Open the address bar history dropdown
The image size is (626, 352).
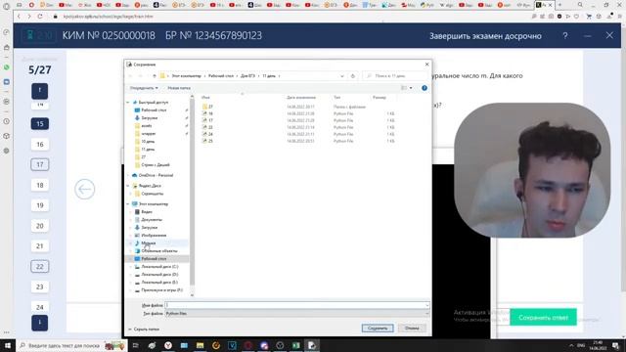pos(342,76)
